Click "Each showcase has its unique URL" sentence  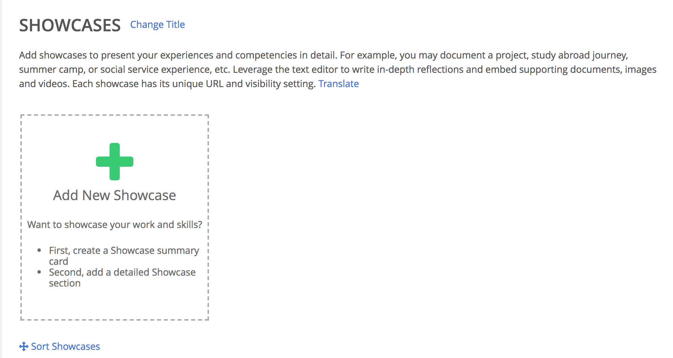pos(194,84)
